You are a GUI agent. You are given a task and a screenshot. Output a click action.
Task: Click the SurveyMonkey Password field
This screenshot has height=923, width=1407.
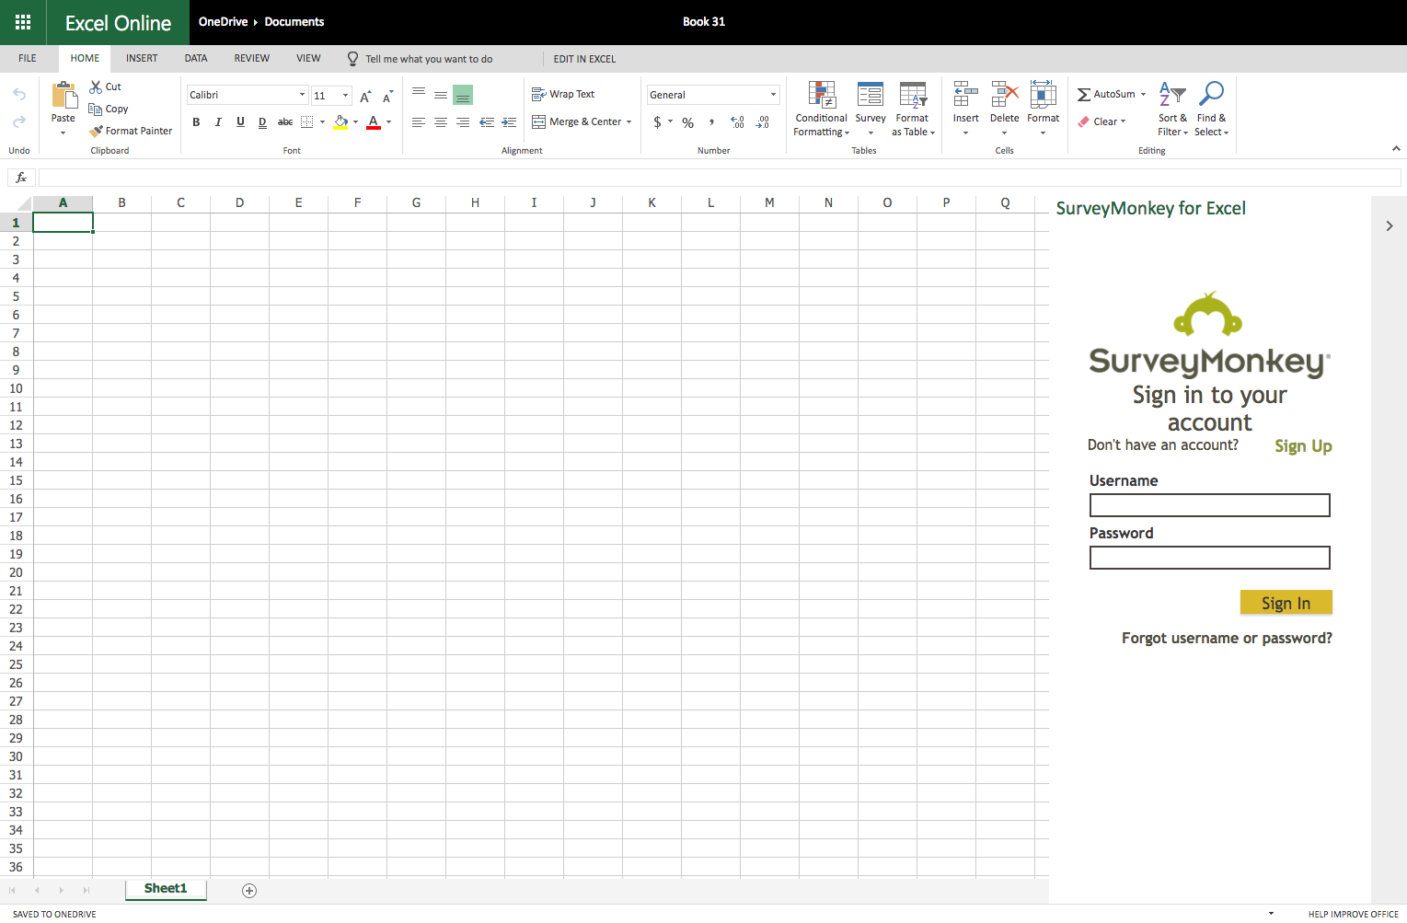pyautogui.click(x=1210, y=558)
